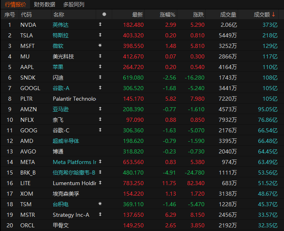Click the marker icon in GOOGL row
The width and height of the screenshot is (284, 231).
100,88
